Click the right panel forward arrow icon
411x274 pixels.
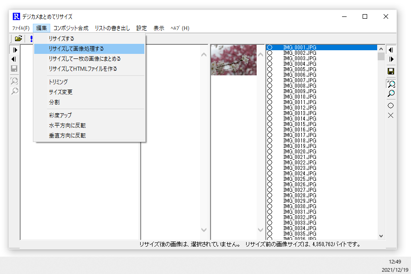click(391, 59)
